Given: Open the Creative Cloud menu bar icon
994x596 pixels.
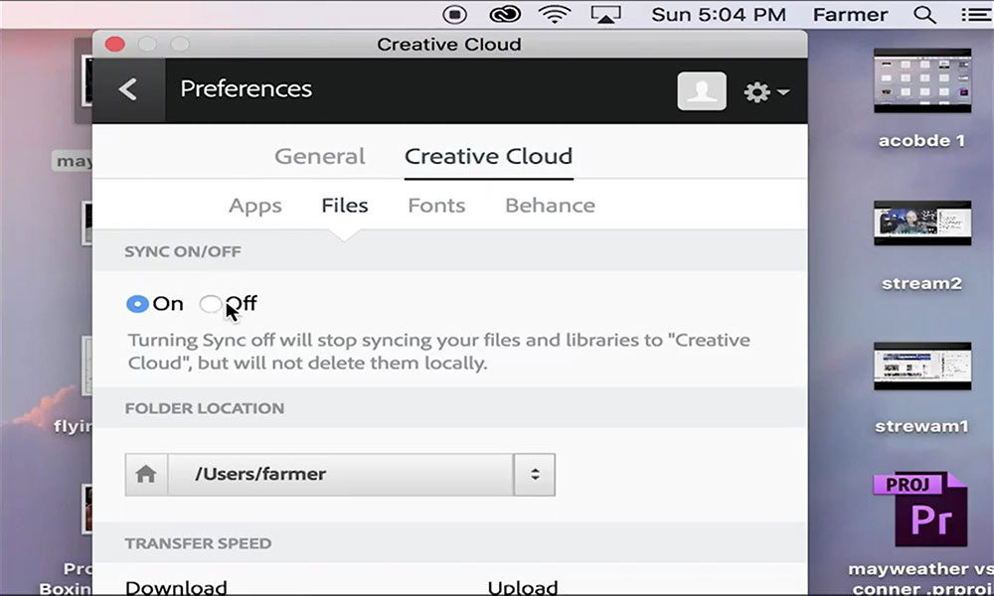Looking at the screenshot, I should (505, 14).
